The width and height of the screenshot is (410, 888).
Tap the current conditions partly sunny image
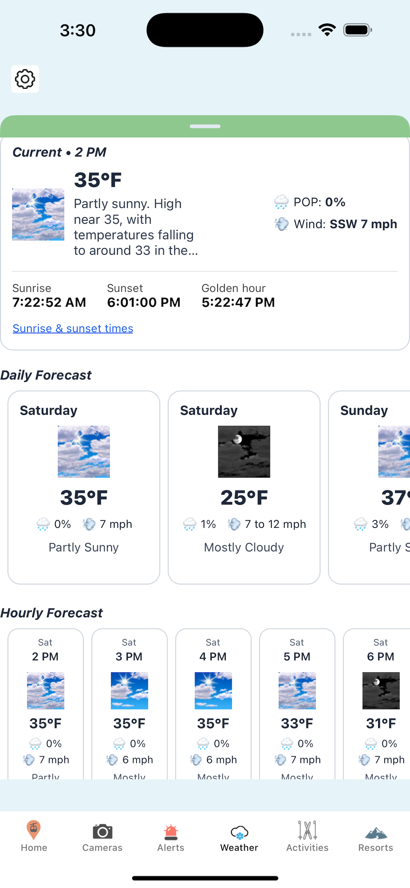coord(38,214)
